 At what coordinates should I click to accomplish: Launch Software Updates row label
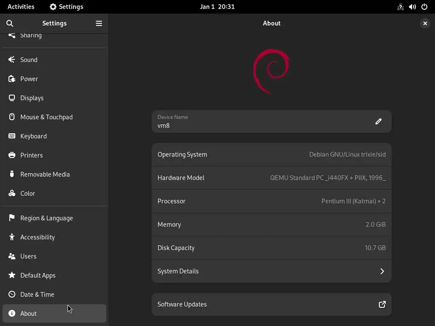click(x=182, y=304)
